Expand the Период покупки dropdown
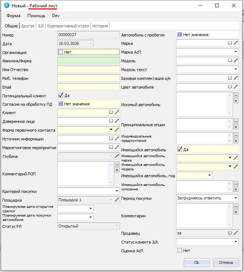The image size is (244, 272). tap(236, 198)
